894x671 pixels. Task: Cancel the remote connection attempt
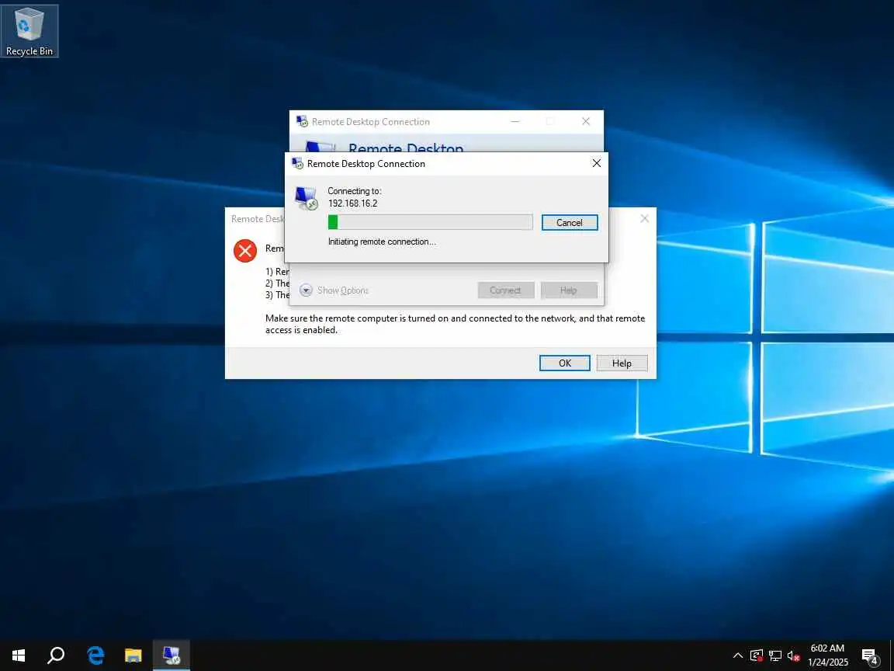point(569,223)
